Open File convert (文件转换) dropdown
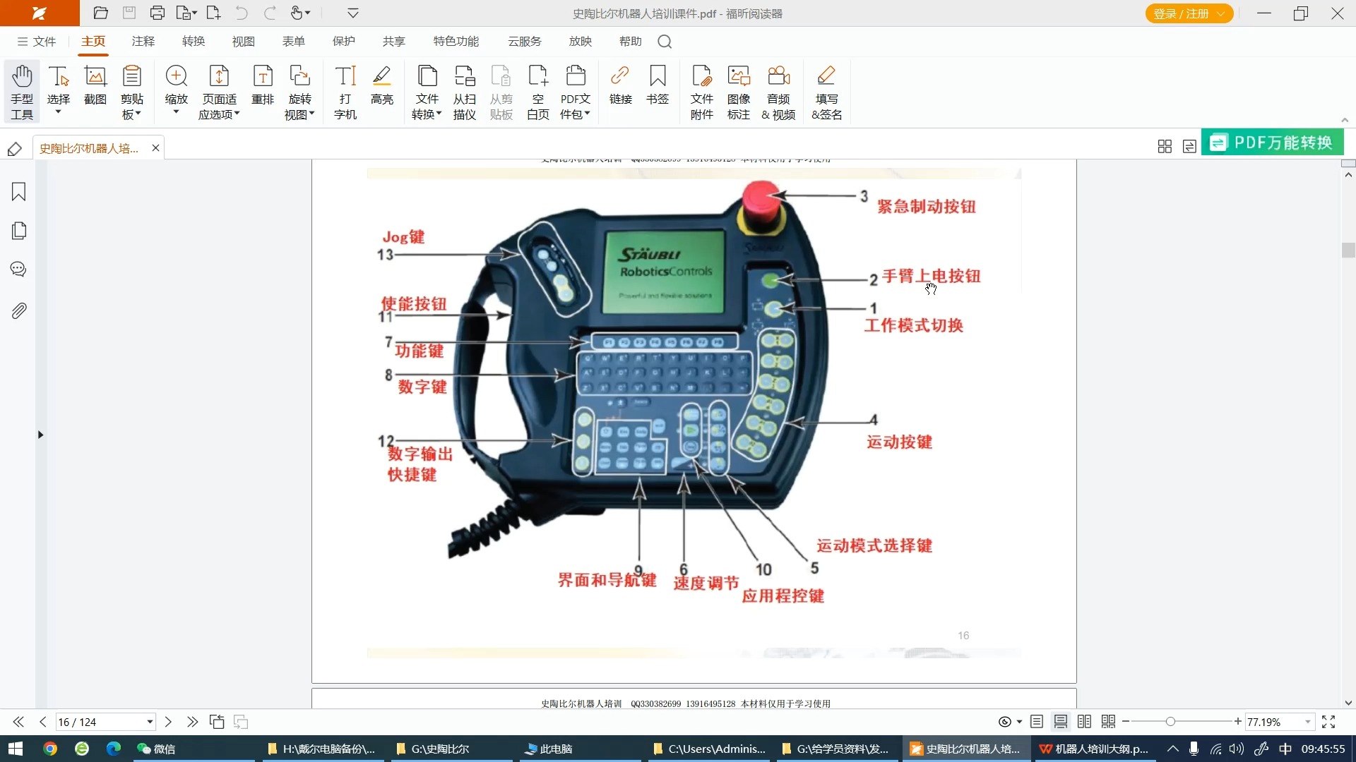Screen dimensions: 1356x762 pyautogui.click(x=427, y=92)
